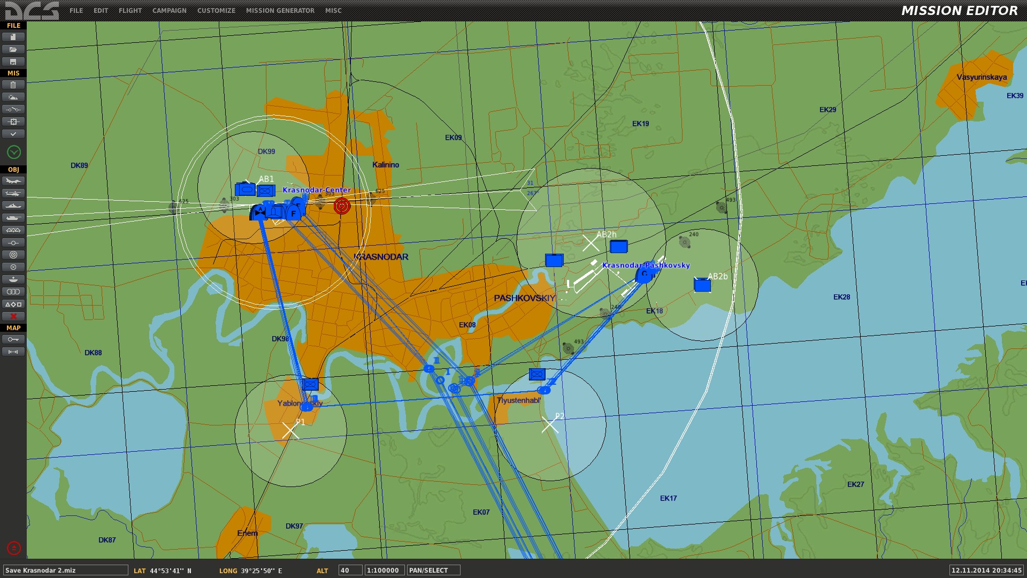Open the triggers editor icon

(x=13, y=109)
